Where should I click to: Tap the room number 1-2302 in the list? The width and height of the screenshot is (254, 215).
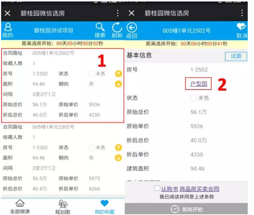pyautogui.click(x=40, y=148)
